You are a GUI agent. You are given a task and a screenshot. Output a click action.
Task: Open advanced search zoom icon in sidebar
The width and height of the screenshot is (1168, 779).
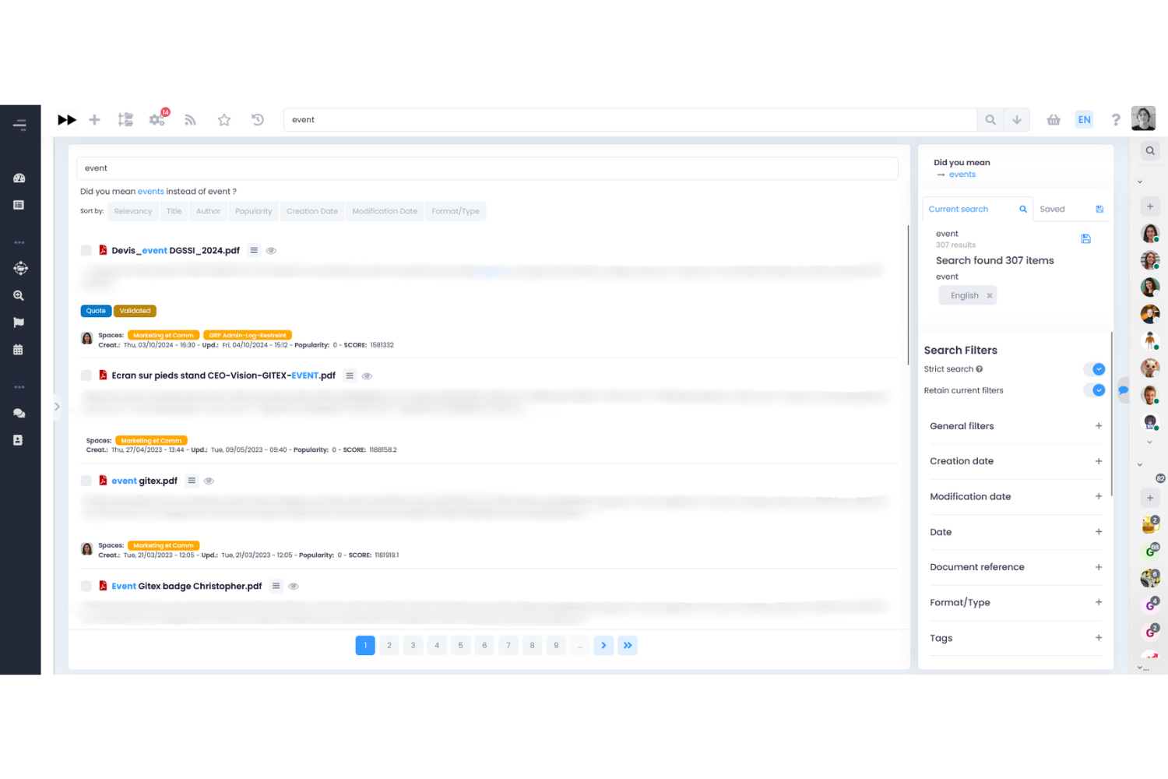coord(19,296)
